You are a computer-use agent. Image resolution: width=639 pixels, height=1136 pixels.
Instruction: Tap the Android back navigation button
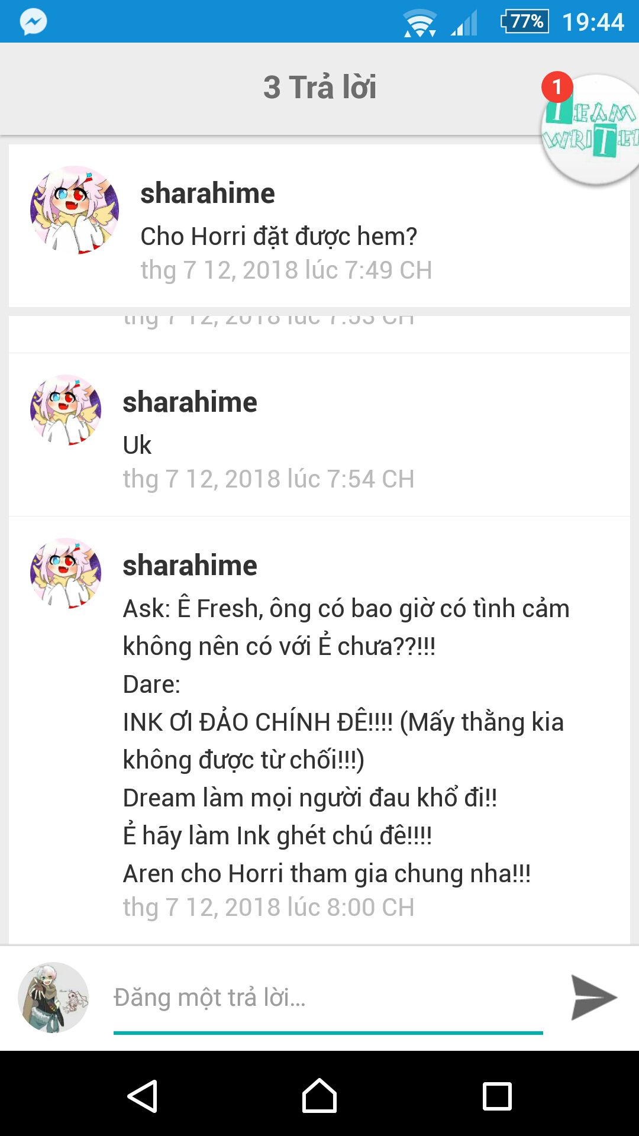(142, 1096)
